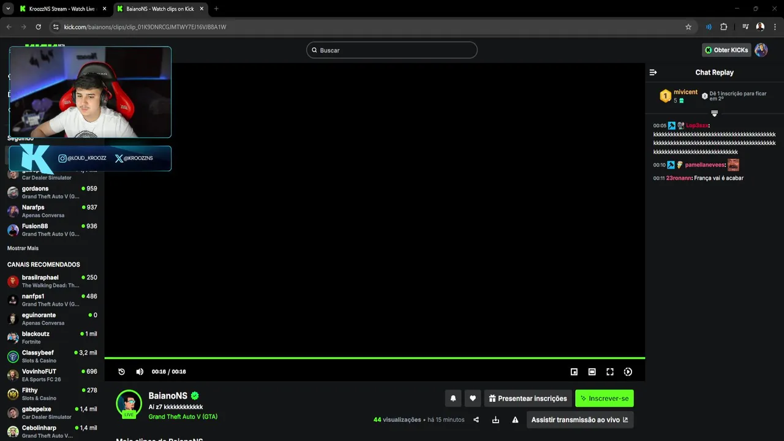Open blackoutz recommended channel
This screenshot has width=784, height=441.
pos(52,337)
